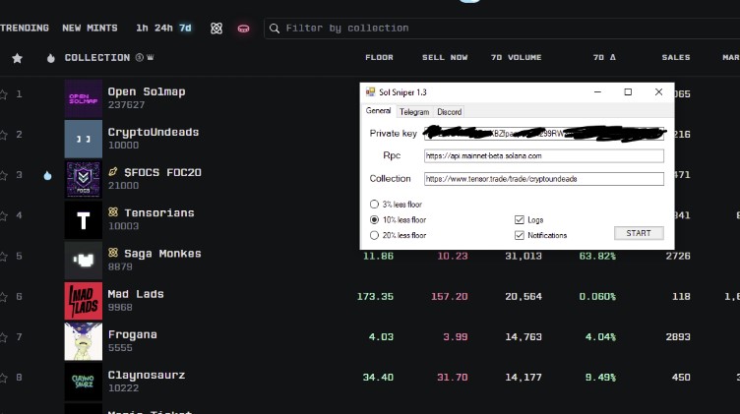Open the Frogana thumbnail
Image resolution: width=740 pixels, height=414 pixels.
coord(84,341)
